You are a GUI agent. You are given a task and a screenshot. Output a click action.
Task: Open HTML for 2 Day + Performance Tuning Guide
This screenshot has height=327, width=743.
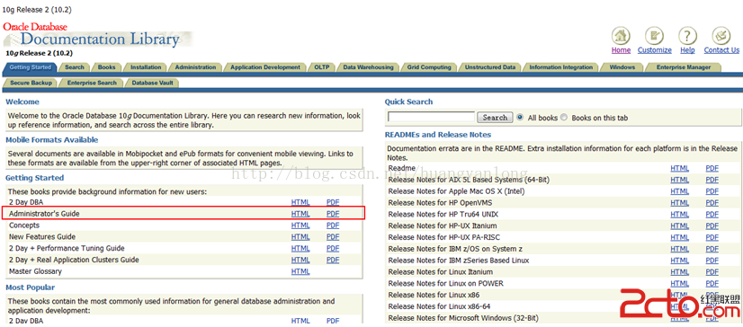[x=300, y=249]
